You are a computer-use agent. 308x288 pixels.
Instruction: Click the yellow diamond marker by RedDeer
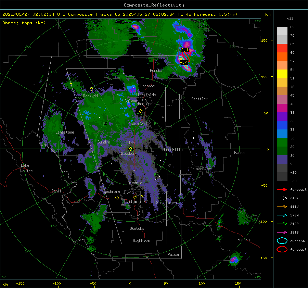tap(141, 111)
